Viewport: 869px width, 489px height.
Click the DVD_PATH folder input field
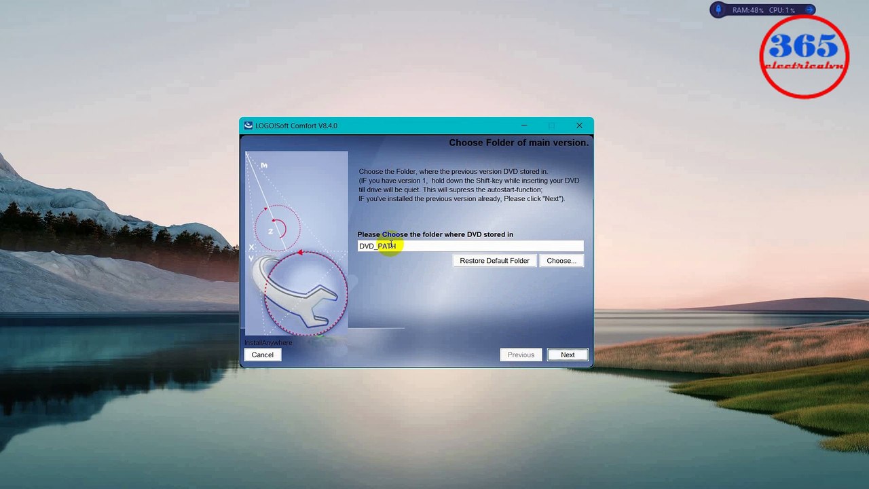point(470,246)
